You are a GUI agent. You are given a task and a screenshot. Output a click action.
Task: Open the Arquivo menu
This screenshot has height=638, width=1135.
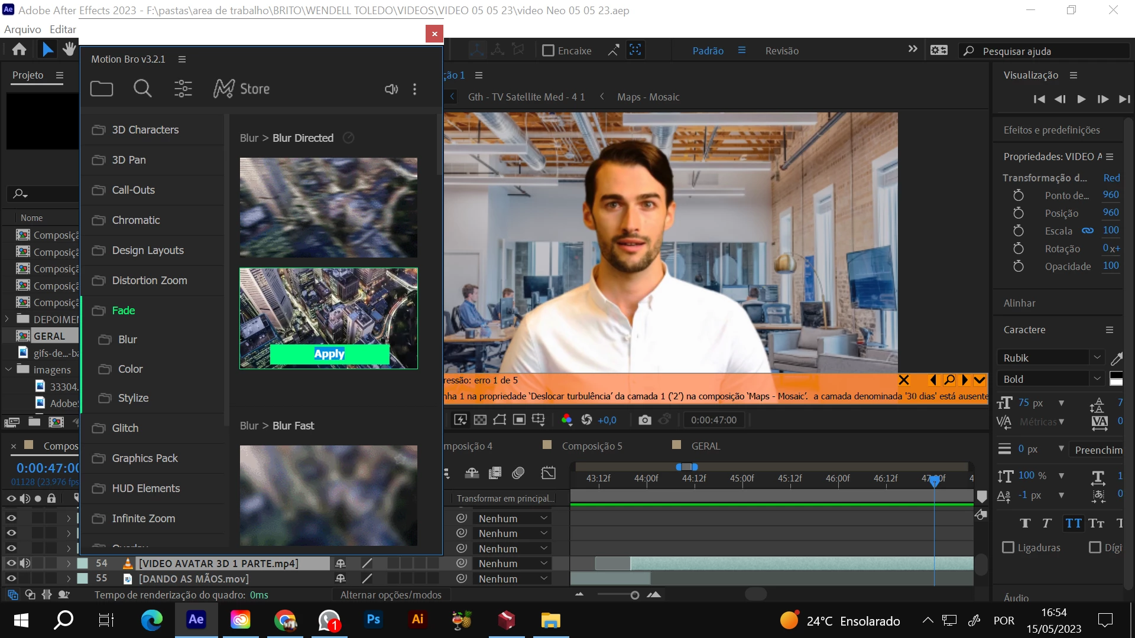tap(22, 30)
